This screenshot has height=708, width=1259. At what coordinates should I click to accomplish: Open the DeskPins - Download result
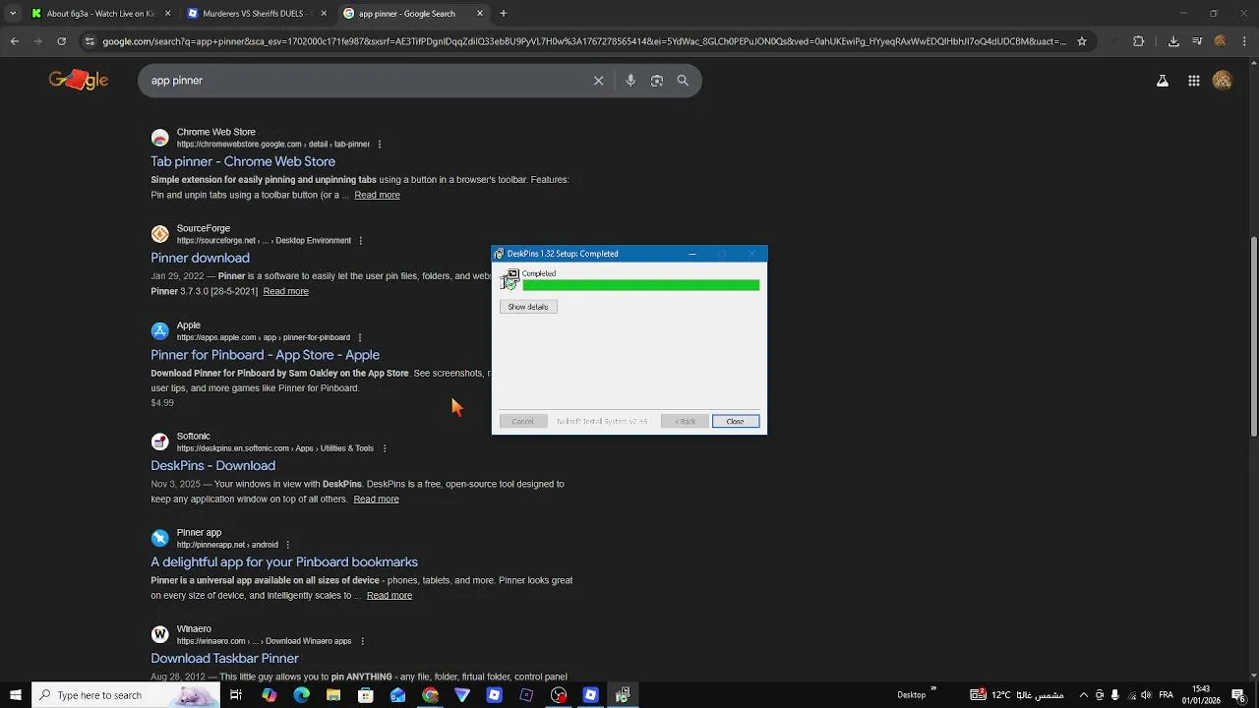click(x=212, y=465)
